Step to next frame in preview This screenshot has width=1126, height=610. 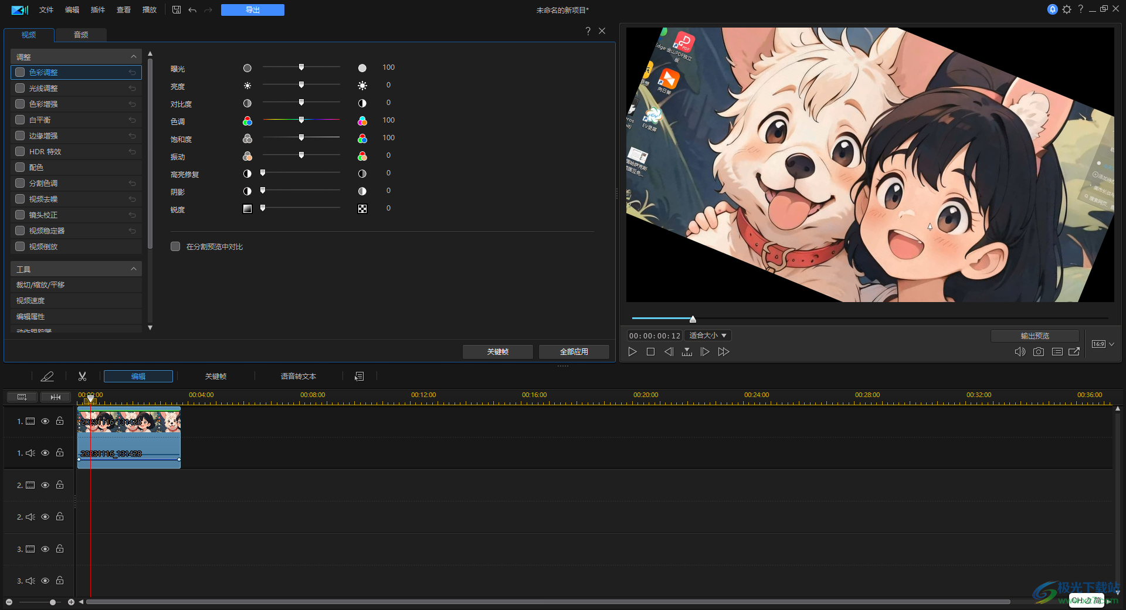pos(705,352)
